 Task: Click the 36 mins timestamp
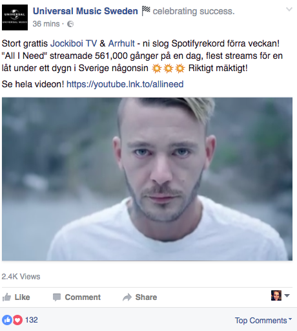46,24
